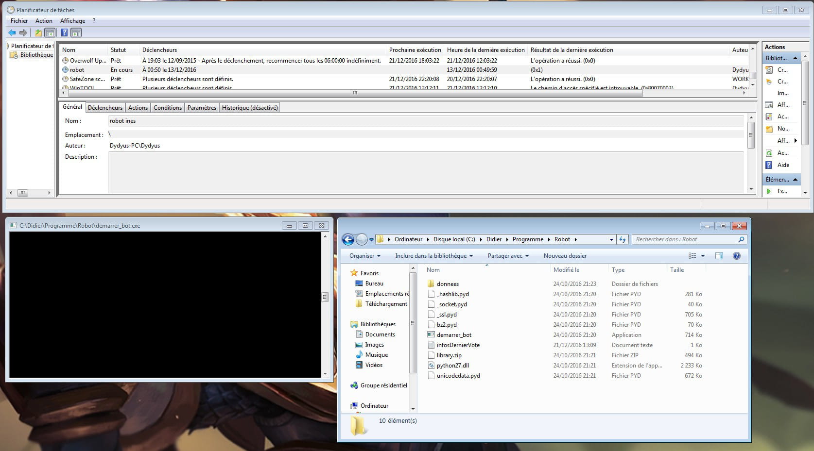Click the gray forward arrow in Task Scheduler toolbar
Image resolution: width=814 pixels, height=451 pixels.
(x=23, y=33)
